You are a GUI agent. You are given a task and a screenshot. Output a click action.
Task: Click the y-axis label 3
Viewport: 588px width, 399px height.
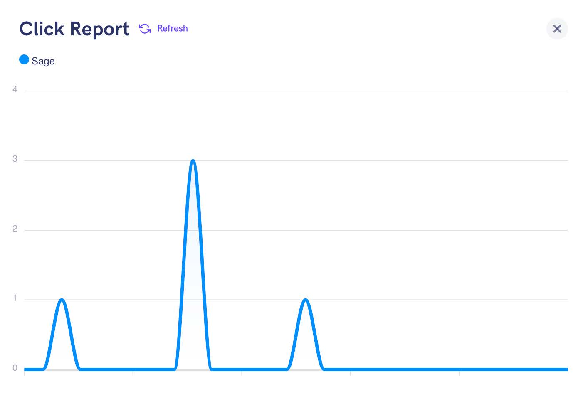pyautogui.click(x=15, y=159)
